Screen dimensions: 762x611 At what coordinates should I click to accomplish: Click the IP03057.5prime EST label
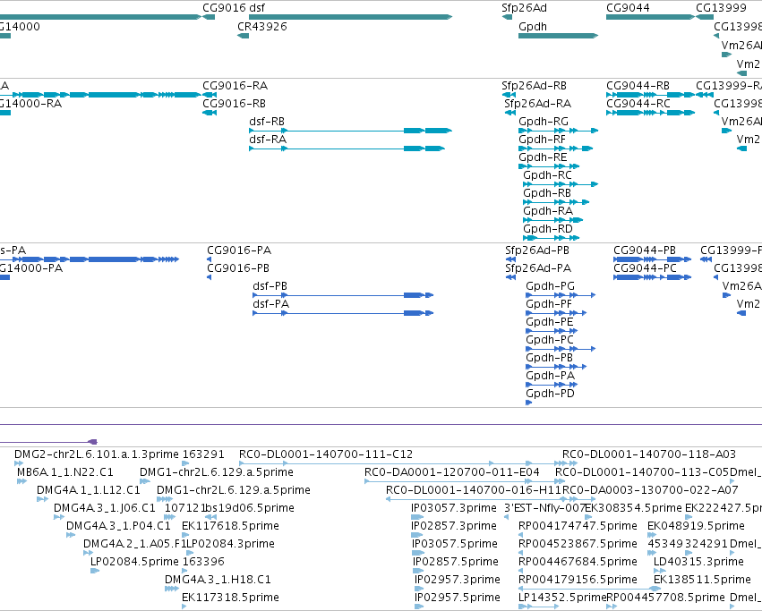tap(455, 544)
